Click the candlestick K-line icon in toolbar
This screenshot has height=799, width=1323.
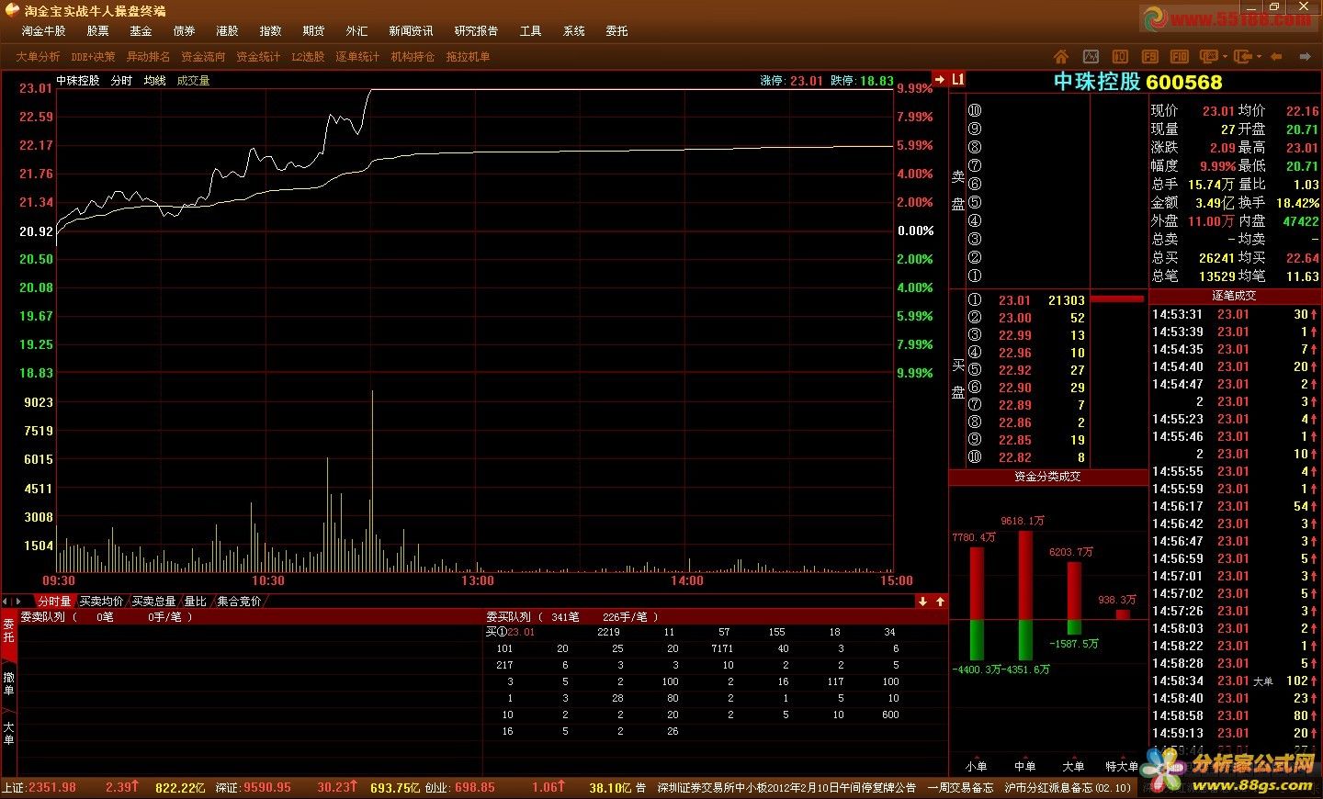pos(1120,57)
